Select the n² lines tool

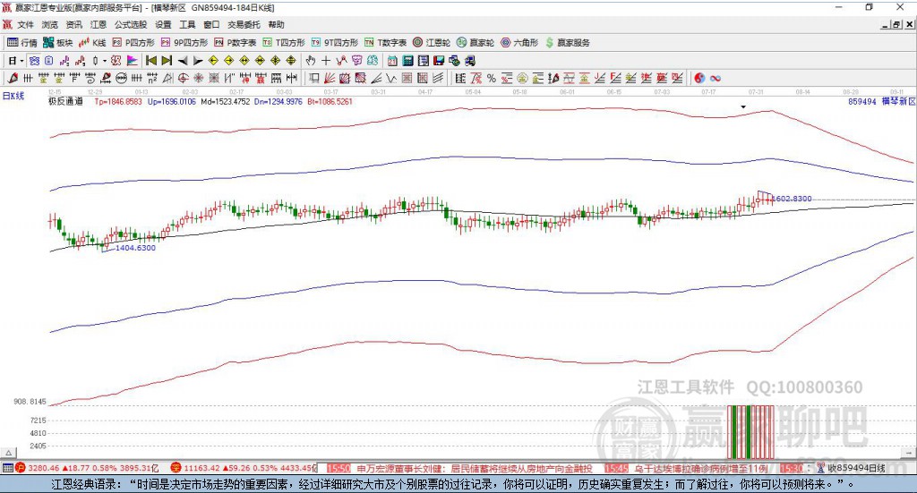pos(152,78)
